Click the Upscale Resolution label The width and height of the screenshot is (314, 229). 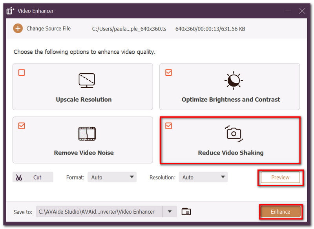pos(84,100)
